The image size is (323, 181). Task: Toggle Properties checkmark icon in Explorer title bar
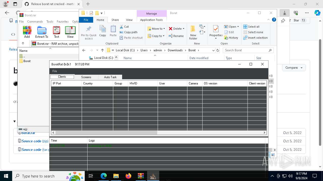91,13
